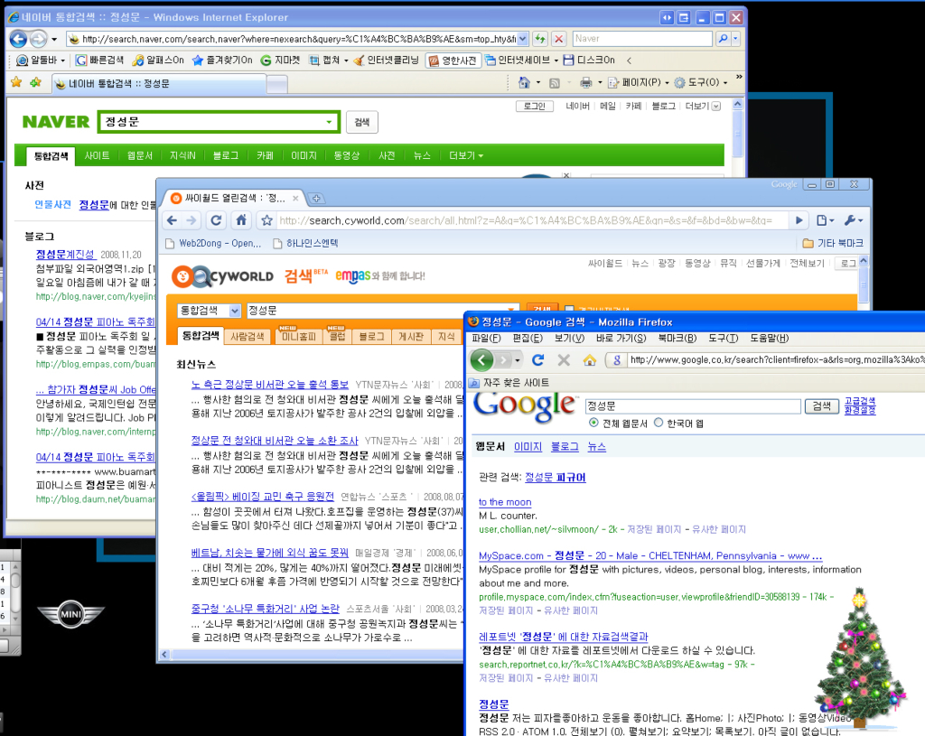
Task: Click Firefox site identity Google icon
Action: coord(616,359)
